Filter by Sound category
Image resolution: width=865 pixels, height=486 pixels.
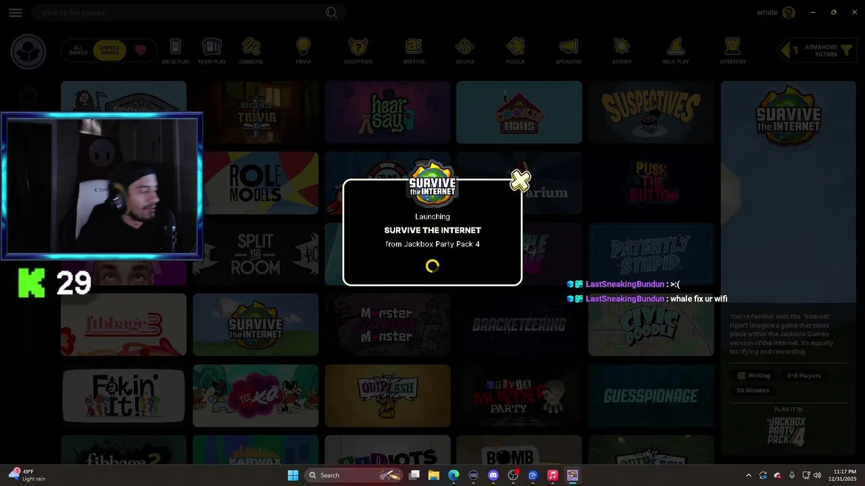[464, 51]
